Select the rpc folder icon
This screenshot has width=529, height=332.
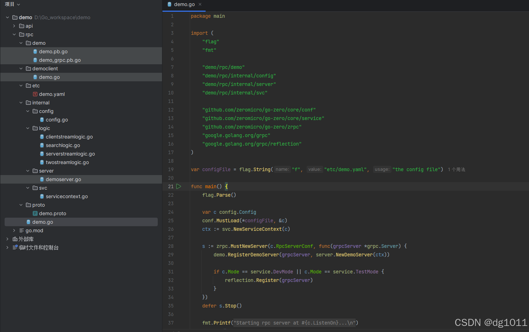pos(22,34)
